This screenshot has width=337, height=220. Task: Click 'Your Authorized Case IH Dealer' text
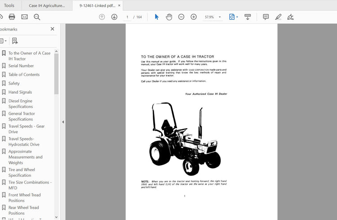(206, 94)
